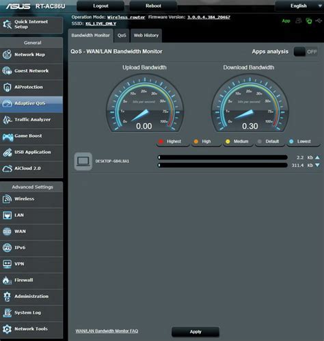Click the Wireless signal icon
The image size is (324, 341).
click(x=7, y=199)
